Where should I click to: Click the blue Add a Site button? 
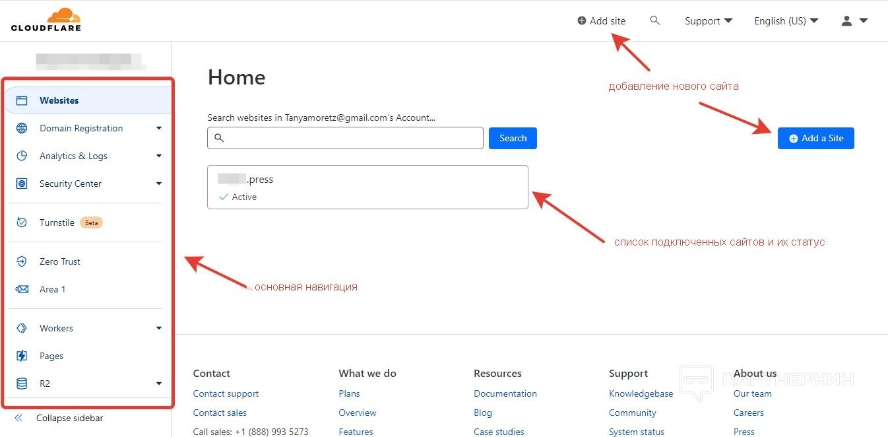tap(815, 138)
